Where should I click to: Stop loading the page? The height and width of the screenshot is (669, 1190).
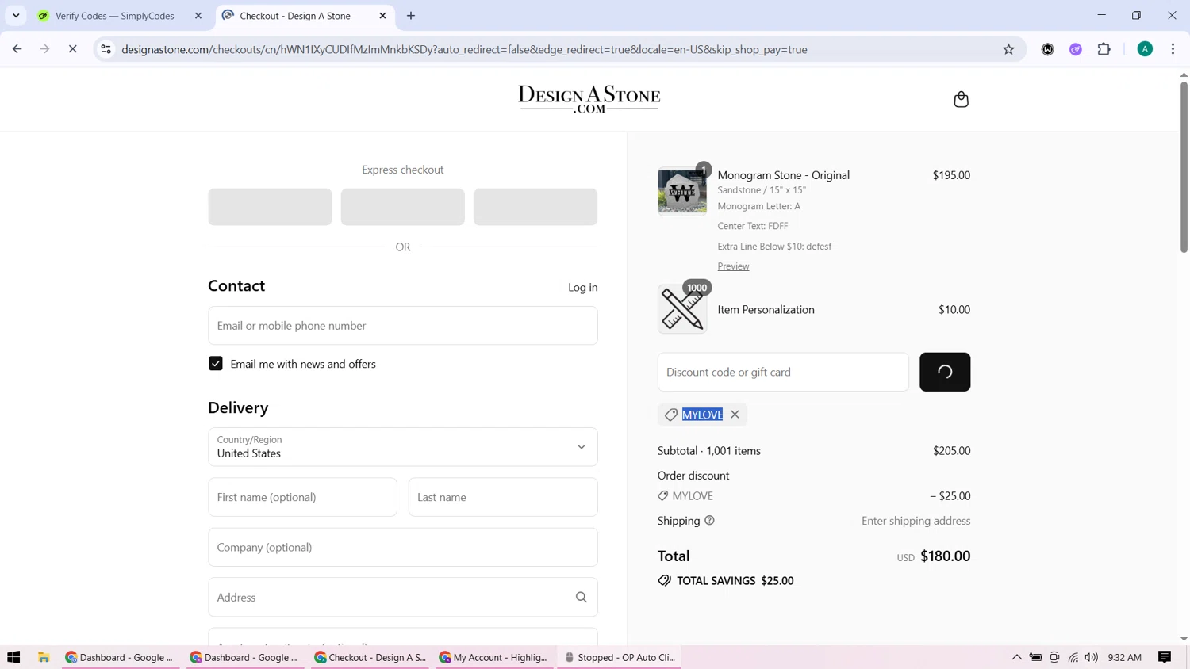point(72,49)
